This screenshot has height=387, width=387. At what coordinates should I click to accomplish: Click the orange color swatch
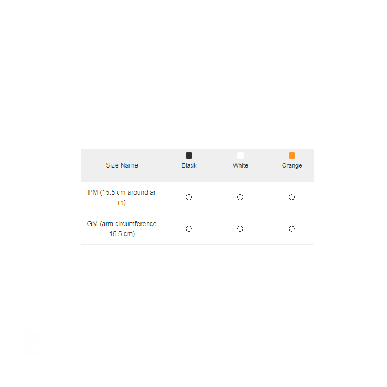tap(292, 155)
